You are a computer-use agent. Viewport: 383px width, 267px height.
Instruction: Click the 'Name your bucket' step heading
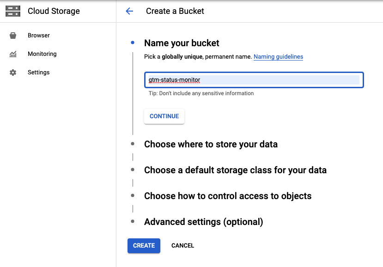(x=182, y=43)
